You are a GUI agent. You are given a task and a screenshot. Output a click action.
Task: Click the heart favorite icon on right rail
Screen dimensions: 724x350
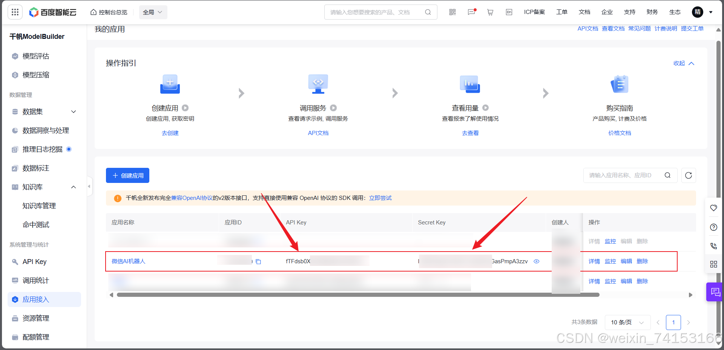(x=713, y=208)
